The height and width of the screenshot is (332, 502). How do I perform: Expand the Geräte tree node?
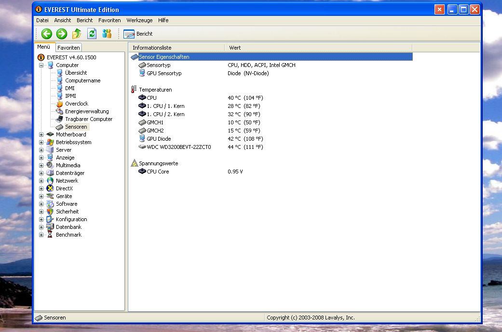pyautogui.click(x=41, y=197)
